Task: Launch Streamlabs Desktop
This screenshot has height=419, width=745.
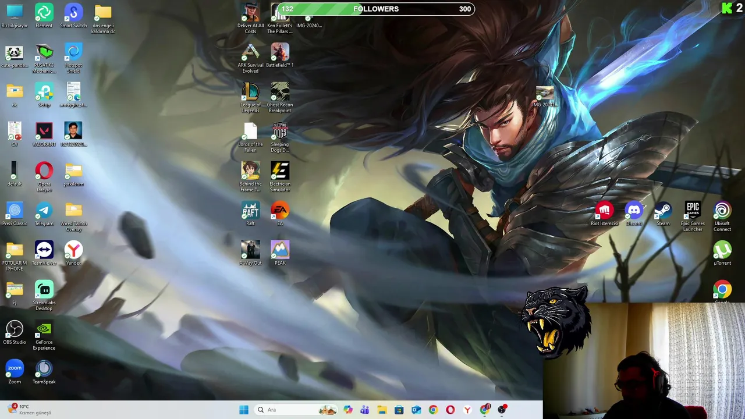Action: (x=44, y=296)
